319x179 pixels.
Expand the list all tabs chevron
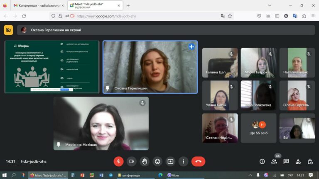click(270, 6)
